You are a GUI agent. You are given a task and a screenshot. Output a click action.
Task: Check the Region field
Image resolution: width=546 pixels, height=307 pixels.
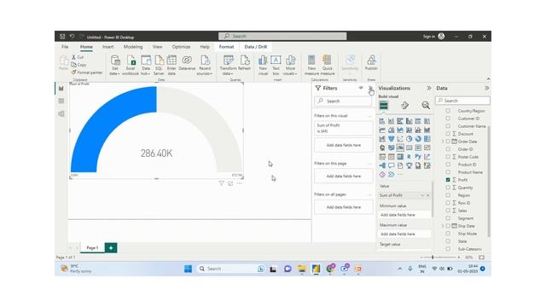[x=448, y=195]
